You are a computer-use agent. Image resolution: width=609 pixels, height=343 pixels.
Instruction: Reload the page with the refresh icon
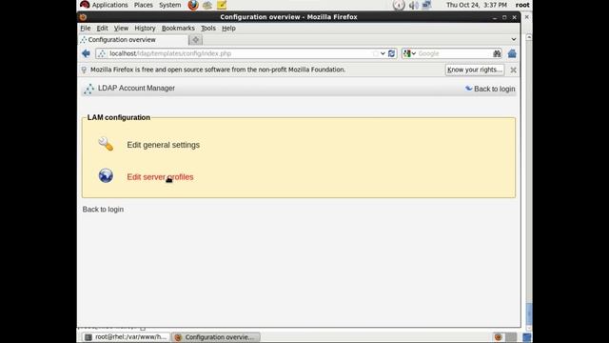click(x=391, y=53)
